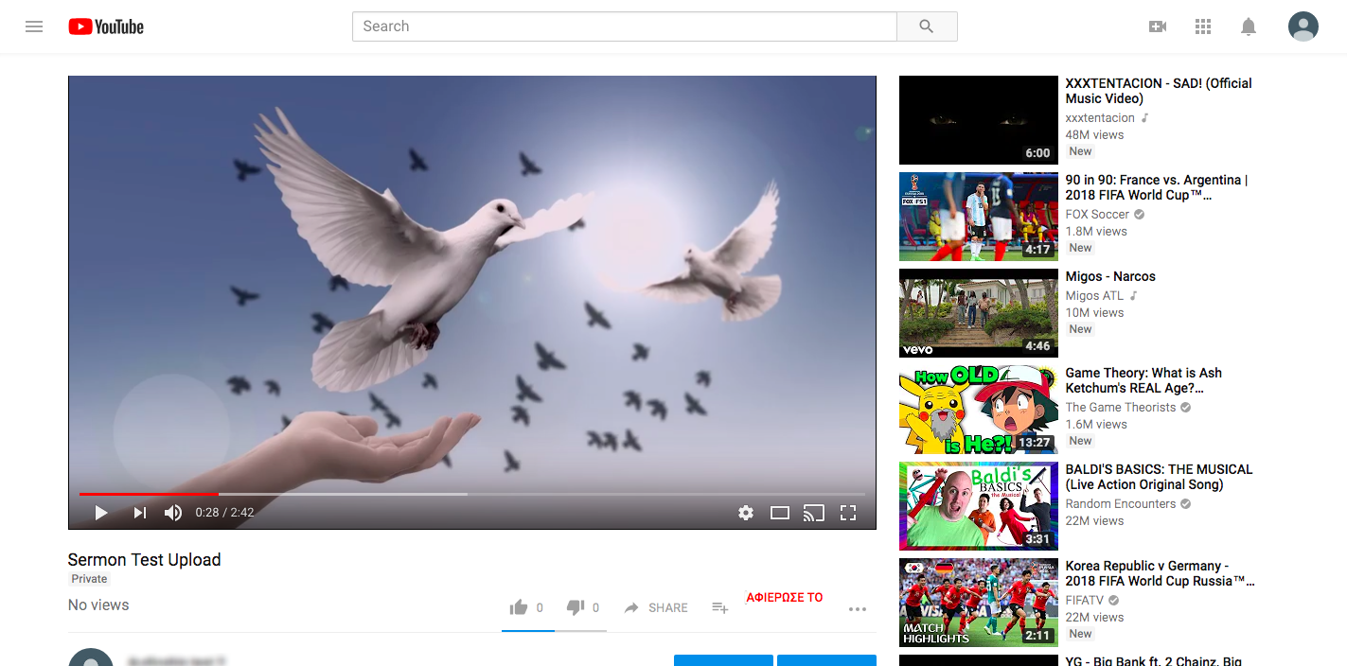Image resolution: width=1347 pixels, height=666 pixels.
Task: Cast the video to TV
Action: (x=814, y=513)
